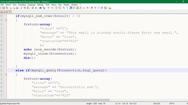Toggle the Function List panel icon
188x105 pixels.
(81, 8)
